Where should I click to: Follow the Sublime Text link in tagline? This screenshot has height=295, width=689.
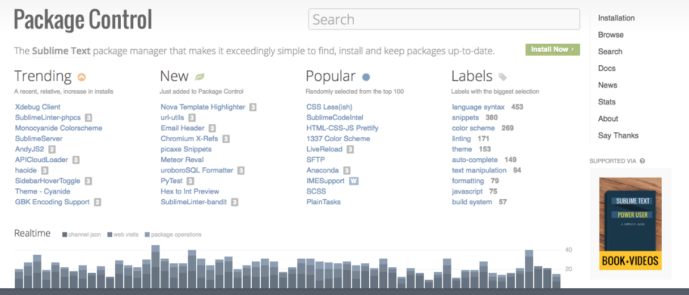(x=61, y=50)
